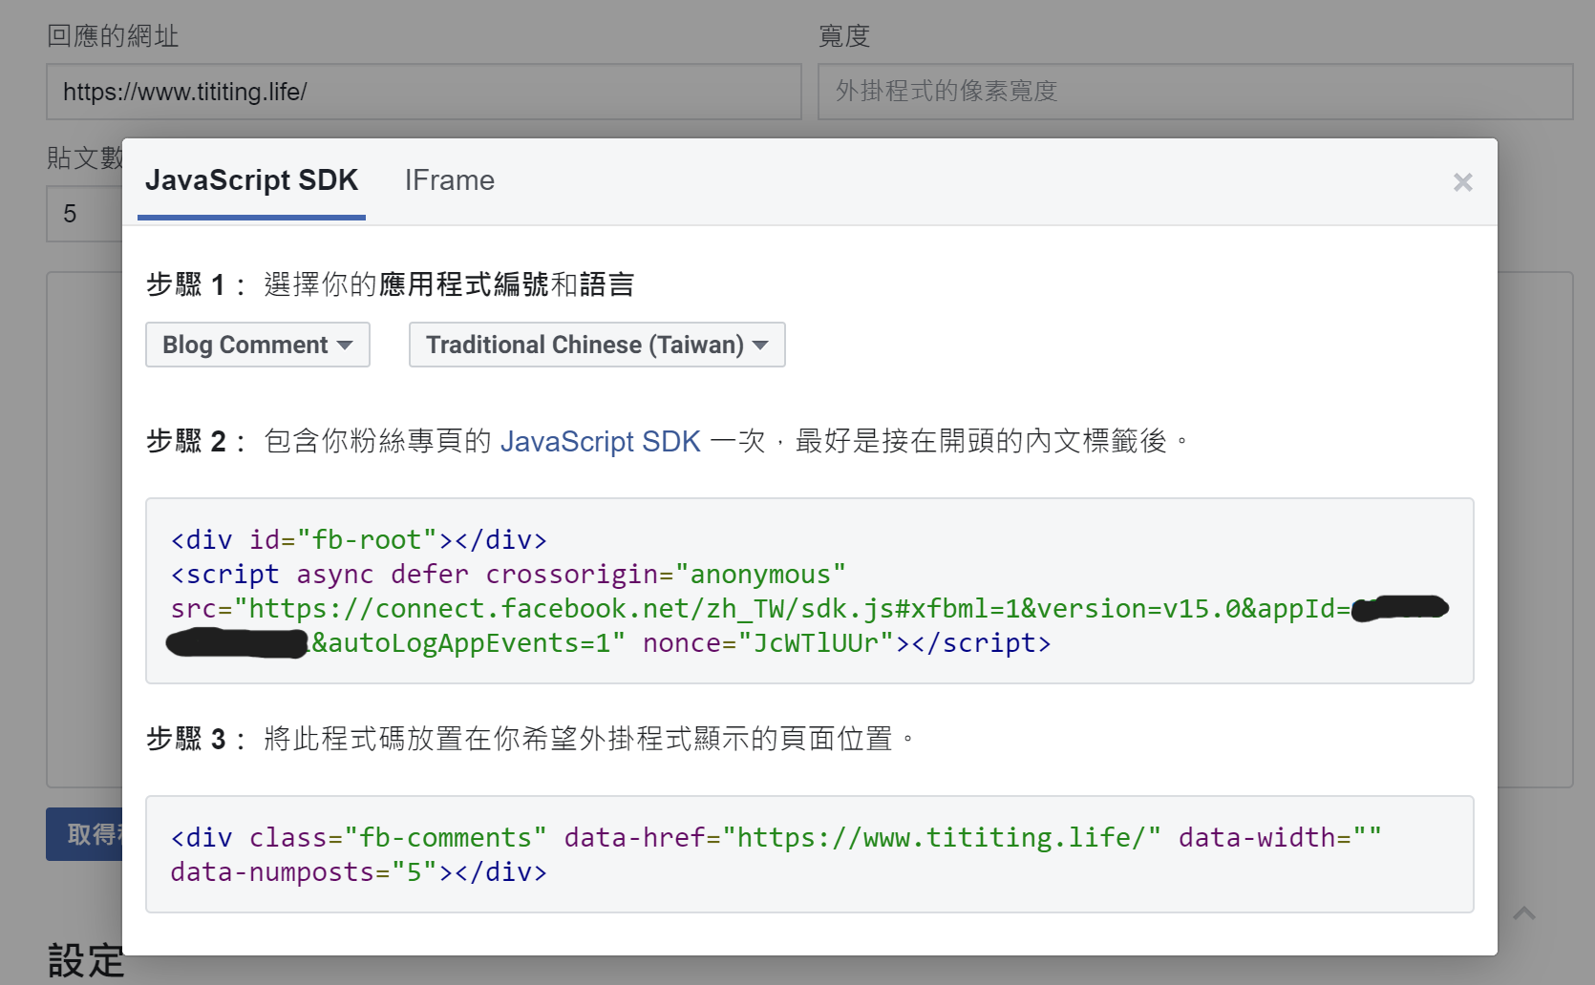Click the 步驟 3 instruction text
The height and width of the screenshot is (985, 1595).
(x=531, y=739)
